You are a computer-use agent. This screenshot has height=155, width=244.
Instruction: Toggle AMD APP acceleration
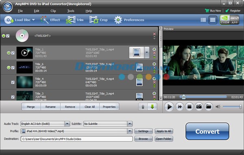click(x=234, y=20)
